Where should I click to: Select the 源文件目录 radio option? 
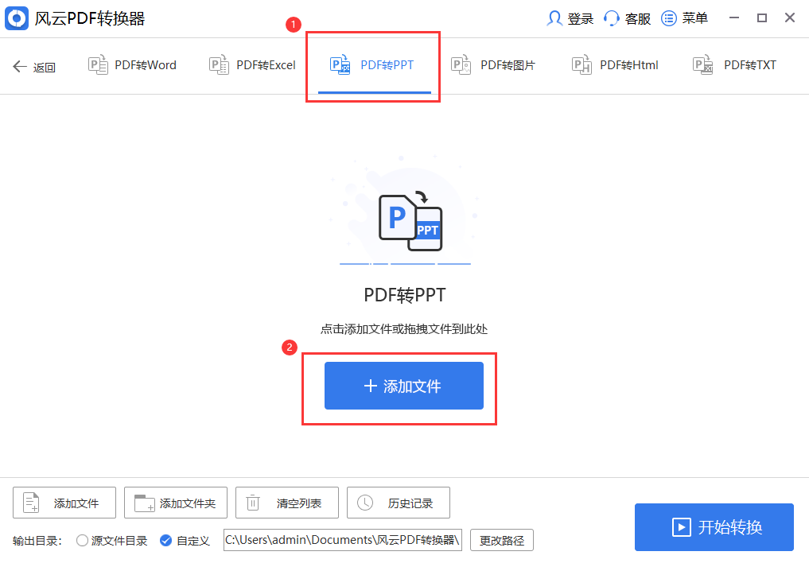pos(111,540)
